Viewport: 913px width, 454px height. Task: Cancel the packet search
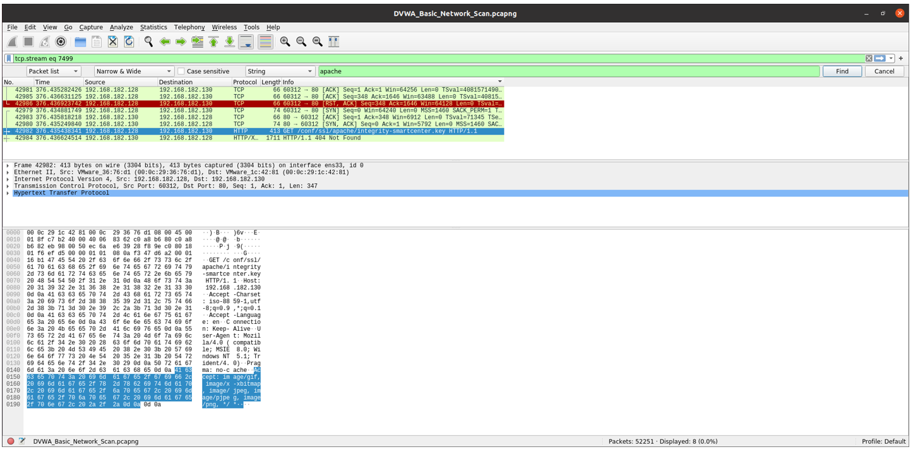[x=884, y=71]
